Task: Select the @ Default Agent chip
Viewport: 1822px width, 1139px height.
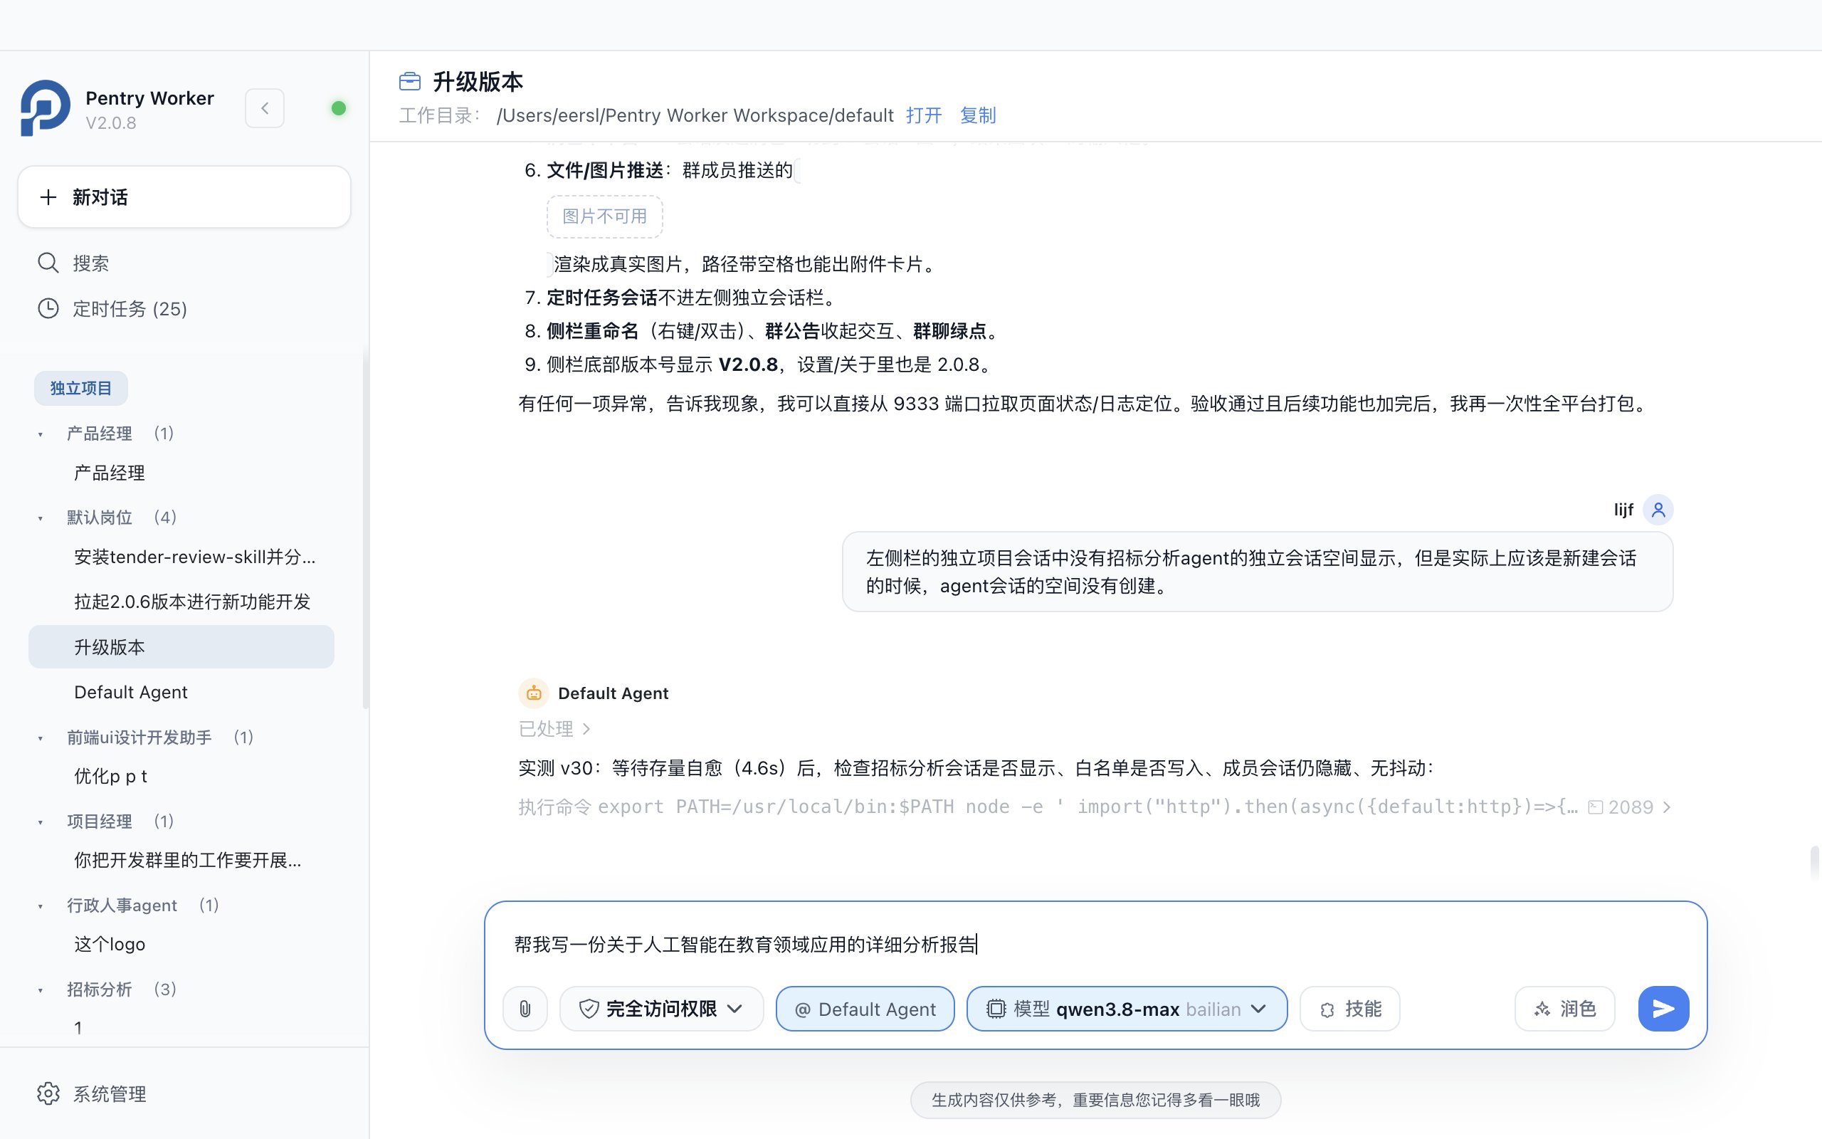Action: pos(865,1009)
